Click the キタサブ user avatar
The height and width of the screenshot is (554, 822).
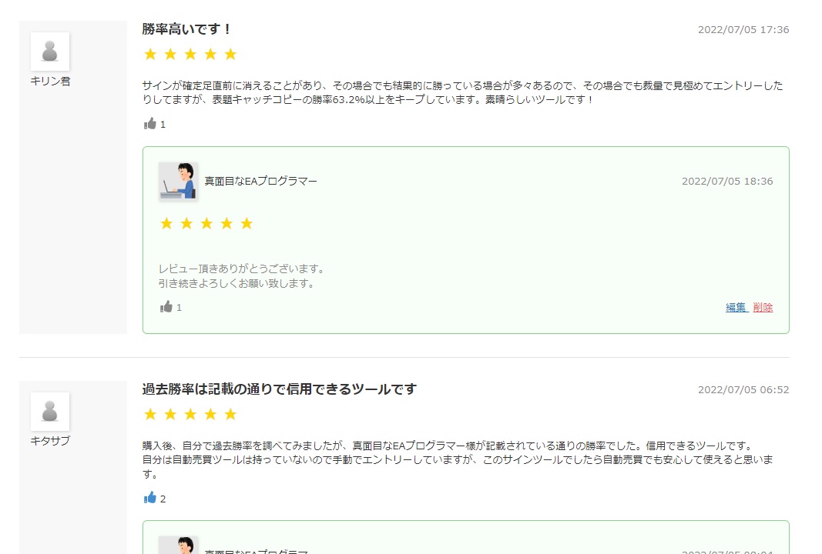pyautogui.click(x=50, y=412)
